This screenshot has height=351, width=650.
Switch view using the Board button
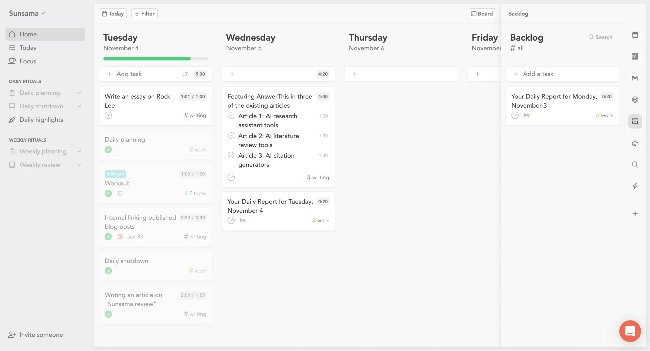(x=482, y=14)
